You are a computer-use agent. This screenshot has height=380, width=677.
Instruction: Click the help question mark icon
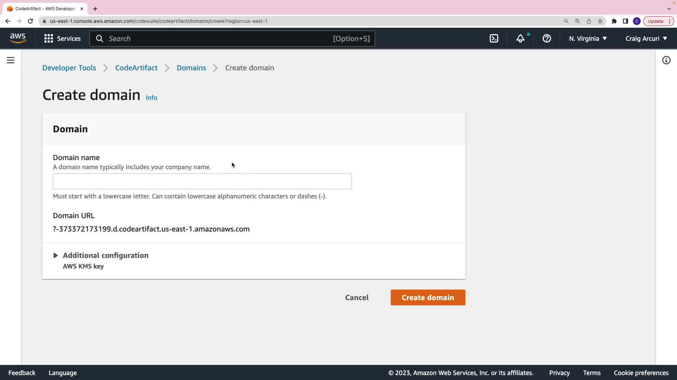(x=547, y=39)
